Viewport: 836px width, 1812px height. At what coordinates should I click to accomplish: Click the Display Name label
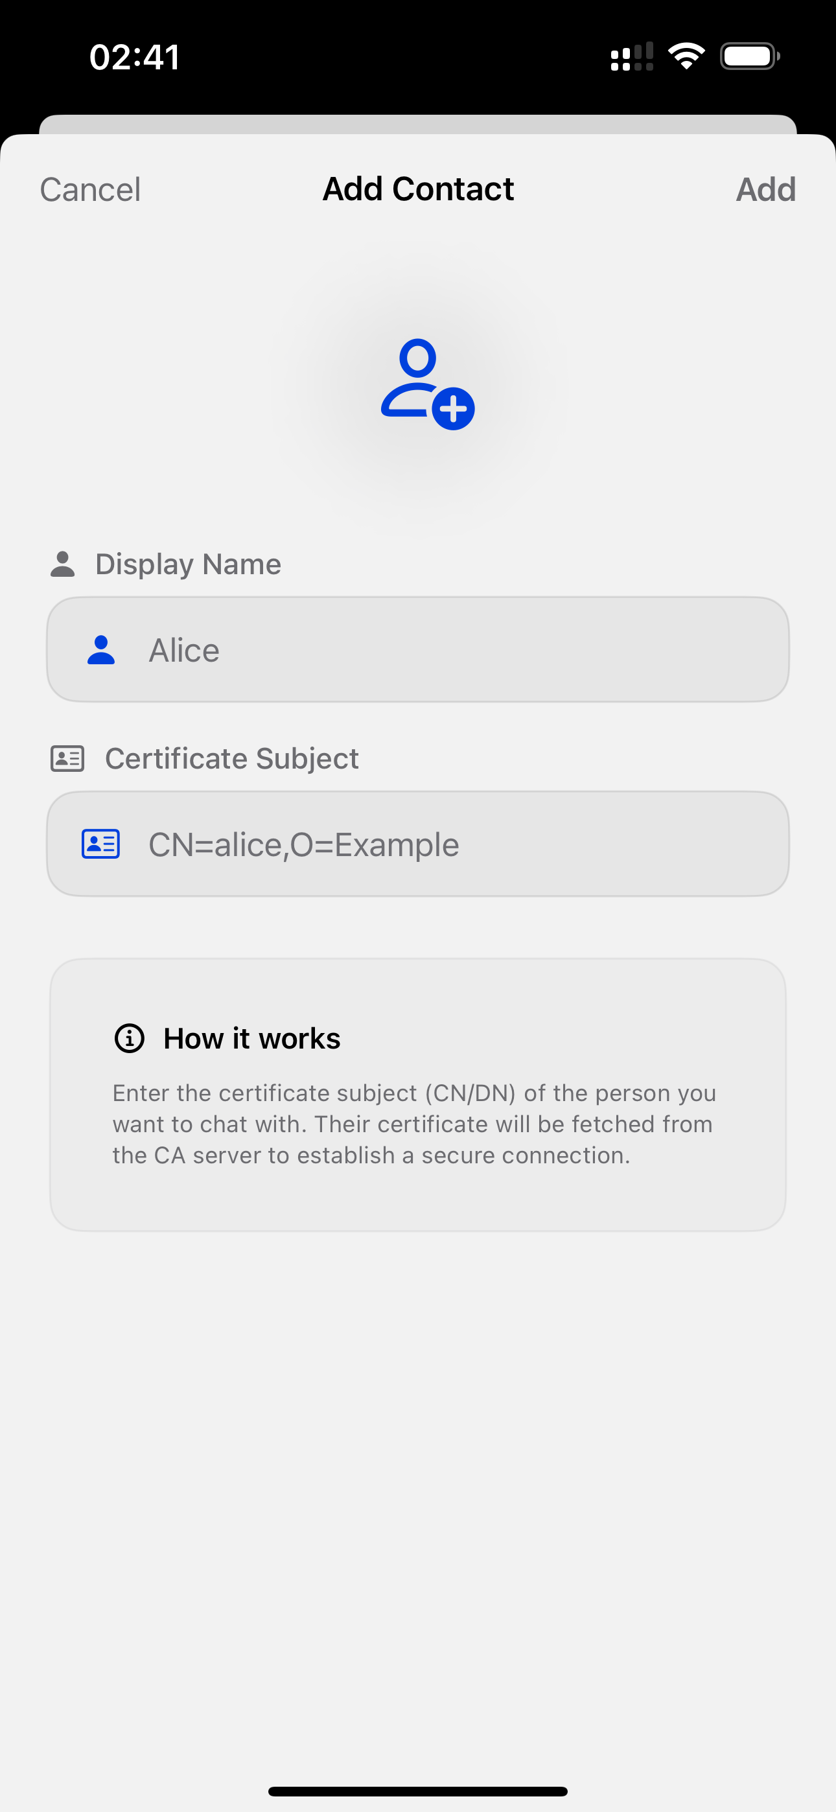[188, 564]
